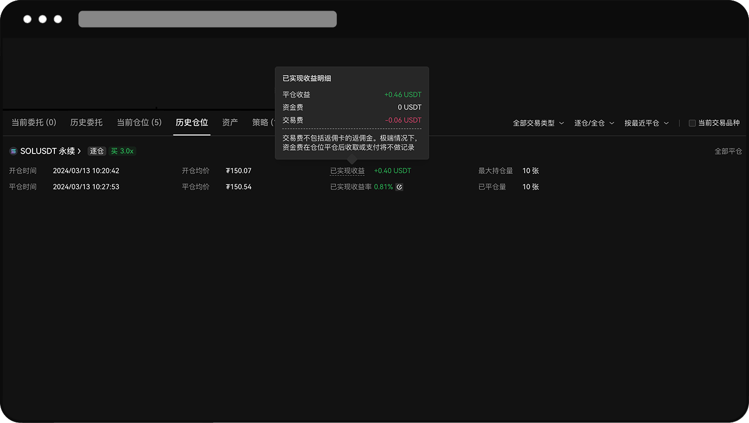The image size is (749, 423).
Task: Open the 当前仓位 (5) tab
Action: point(139,122)
